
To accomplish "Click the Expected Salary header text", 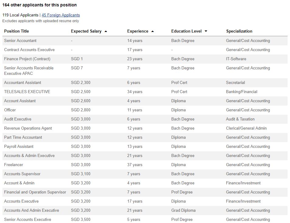I will coord(86,31).
